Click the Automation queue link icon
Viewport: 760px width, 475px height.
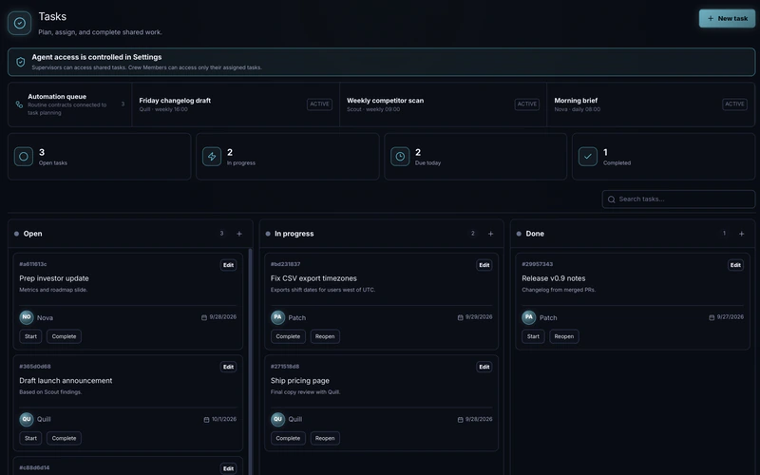[19, 104]
